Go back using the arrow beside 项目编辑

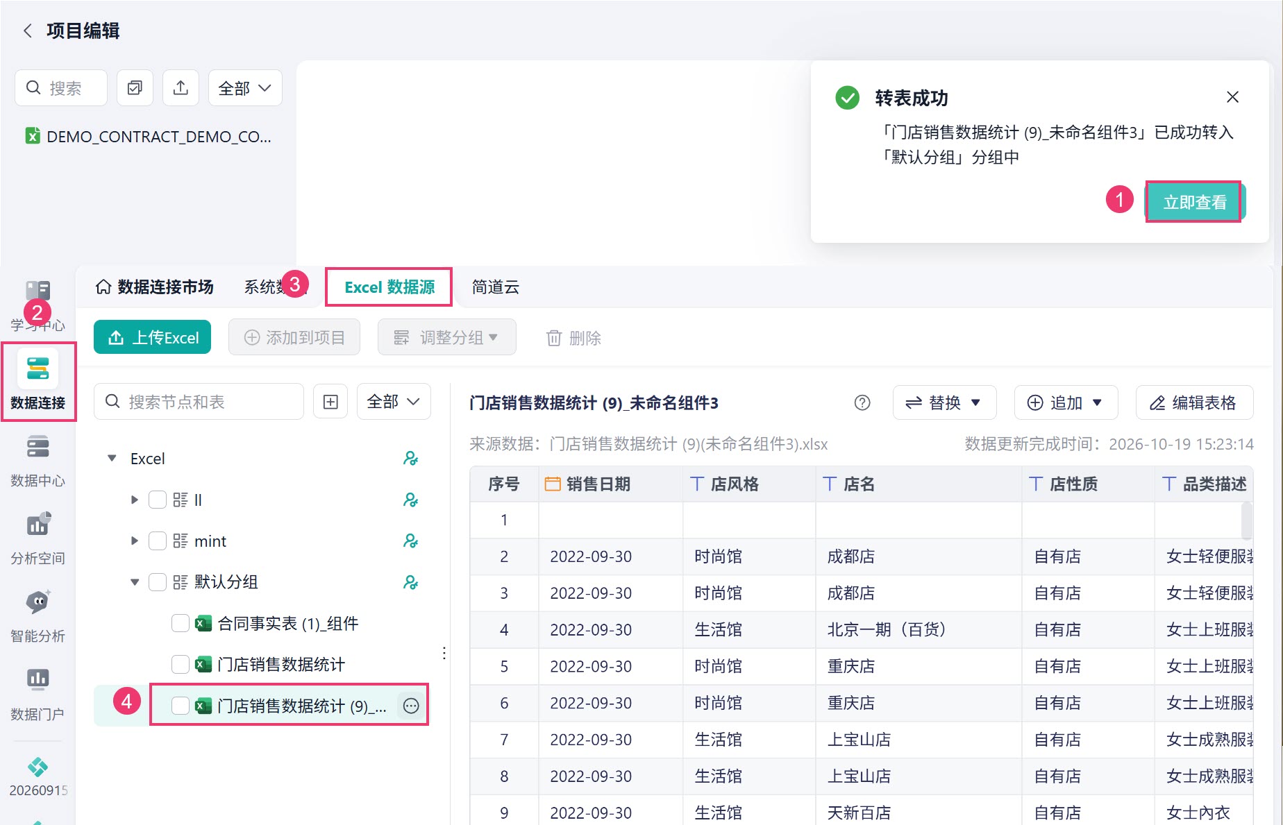tap(28, 31)
